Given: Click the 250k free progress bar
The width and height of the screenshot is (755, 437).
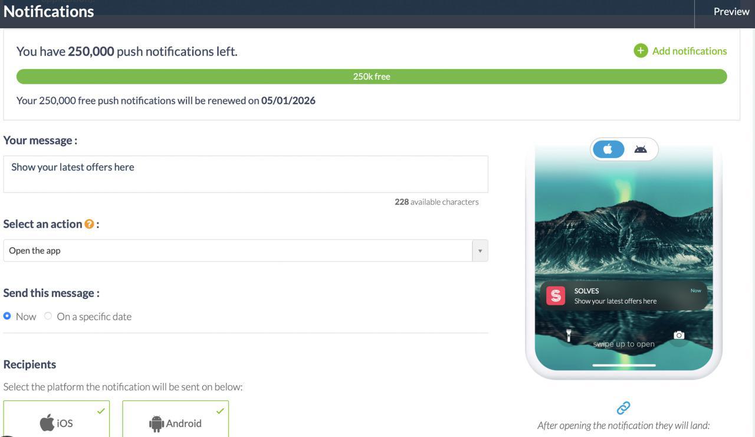Looking at the screenshot, I should [372, 77].
